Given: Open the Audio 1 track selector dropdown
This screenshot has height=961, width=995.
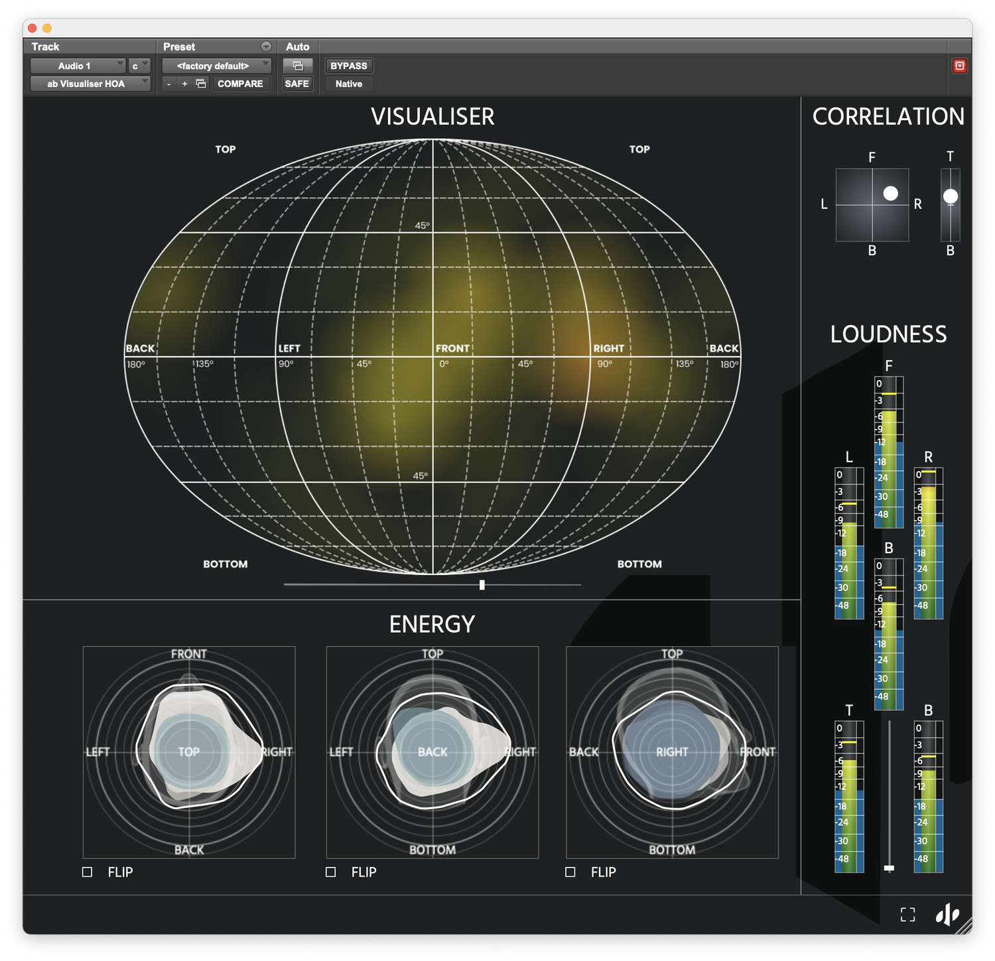Looking at the screenshot, I should click(x=78, y=66).
